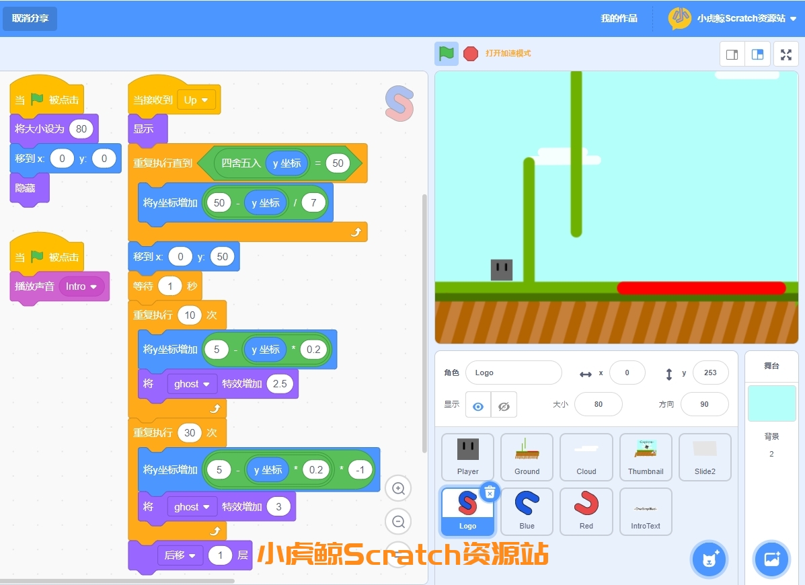Image resolution: width=805 pixels, height=585 pixels.
Task: Zoom out the code workspace
Action: [398, 522]
